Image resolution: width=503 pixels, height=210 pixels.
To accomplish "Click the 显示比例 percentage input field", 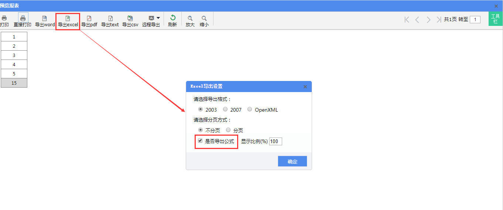I will 276,141.
